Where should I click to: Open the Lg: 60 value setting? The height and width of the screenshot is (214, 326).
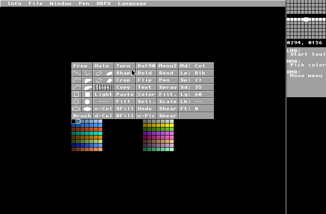click(x=196, y=95)
